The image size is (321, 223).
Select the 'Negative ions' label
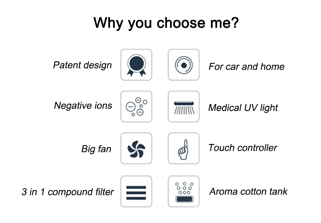tap(83, 106)
